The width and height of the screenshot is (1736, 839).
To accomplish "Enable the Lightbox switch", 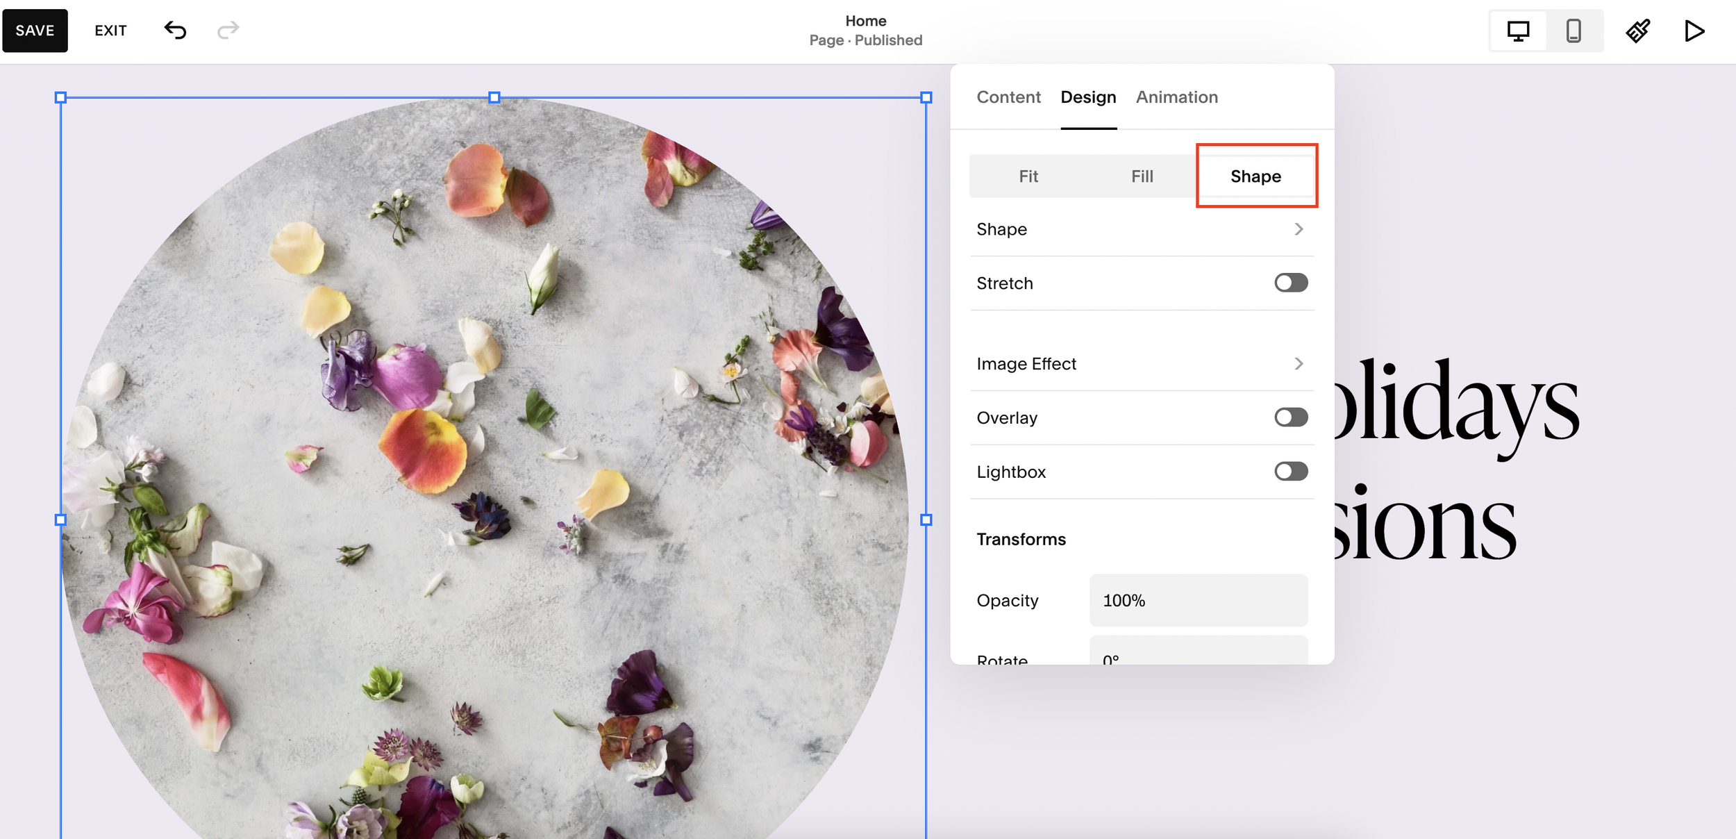I will (1291, 472).
